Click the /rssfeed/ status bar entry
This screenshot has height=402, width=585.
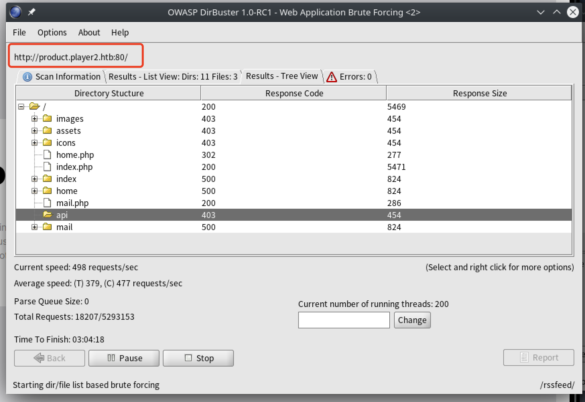point(557,385)
